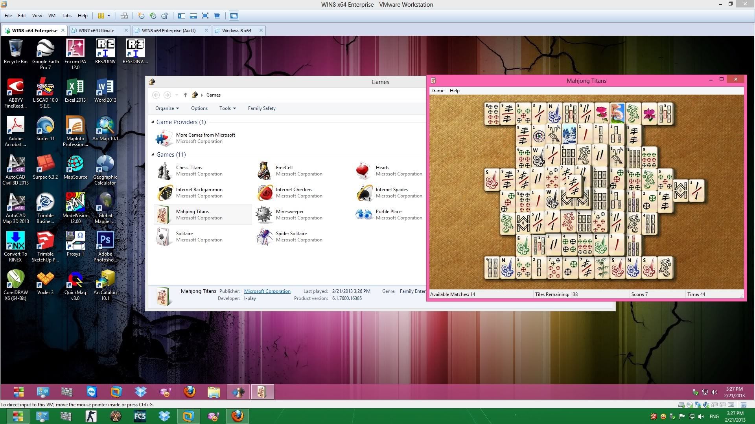The width and height of the screenshot is (755, 424).
Task: Click the Hearts game icon
Action: tap(363, 171)
